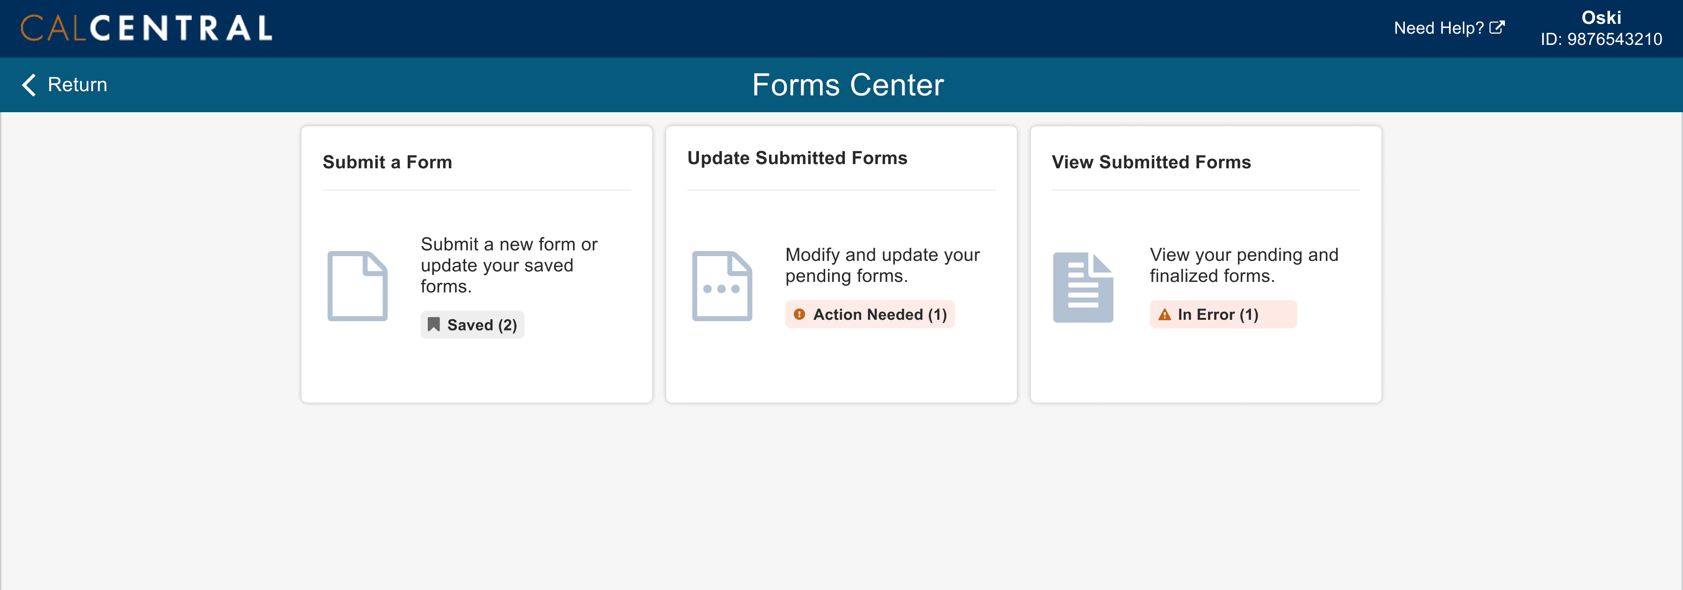This screenshot has height=590, width=1683.
Task: Open the Action Needed (1) badge
Action: click(870, 314)
